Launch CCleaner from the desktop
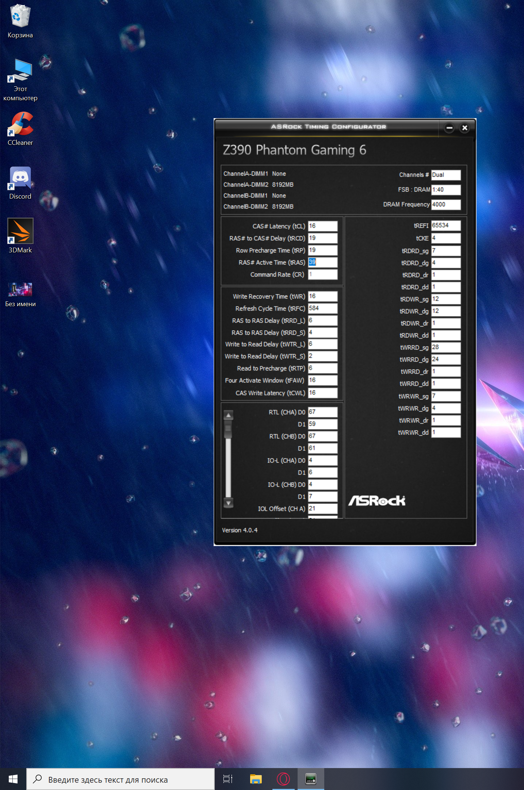 click(20, 129)
